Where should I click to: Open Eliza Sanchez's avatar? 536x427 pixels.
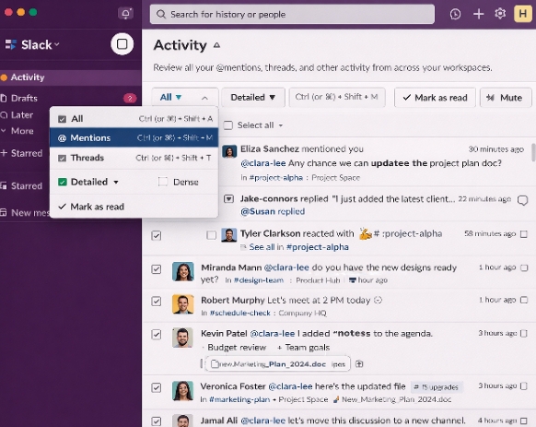click(229, 151)
